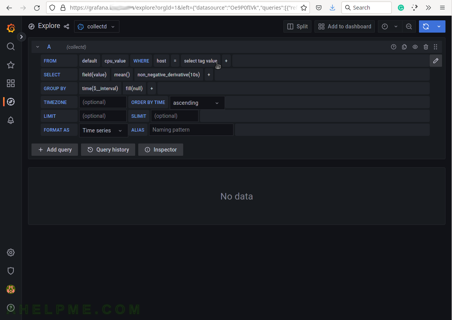
Task: Click time($__interval) group segment
Action: coord(100,88)
